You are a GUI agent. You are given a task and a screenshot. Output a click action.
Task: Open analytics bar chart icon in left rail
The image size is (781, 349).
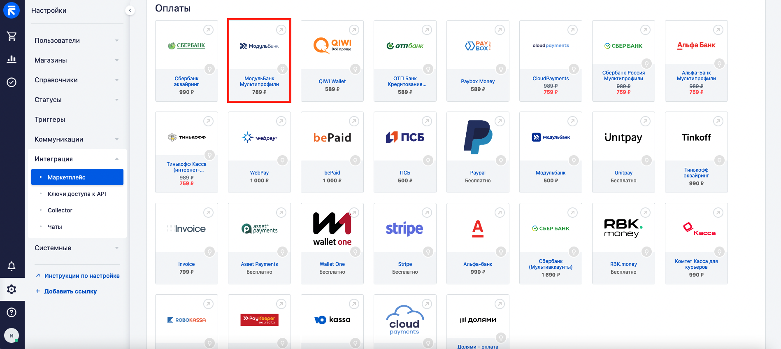(x=12, y=59)
